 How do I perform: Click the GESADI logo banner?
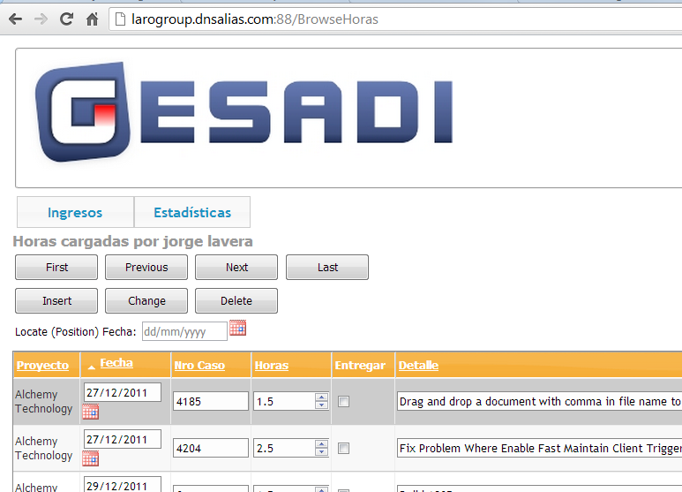244,112
